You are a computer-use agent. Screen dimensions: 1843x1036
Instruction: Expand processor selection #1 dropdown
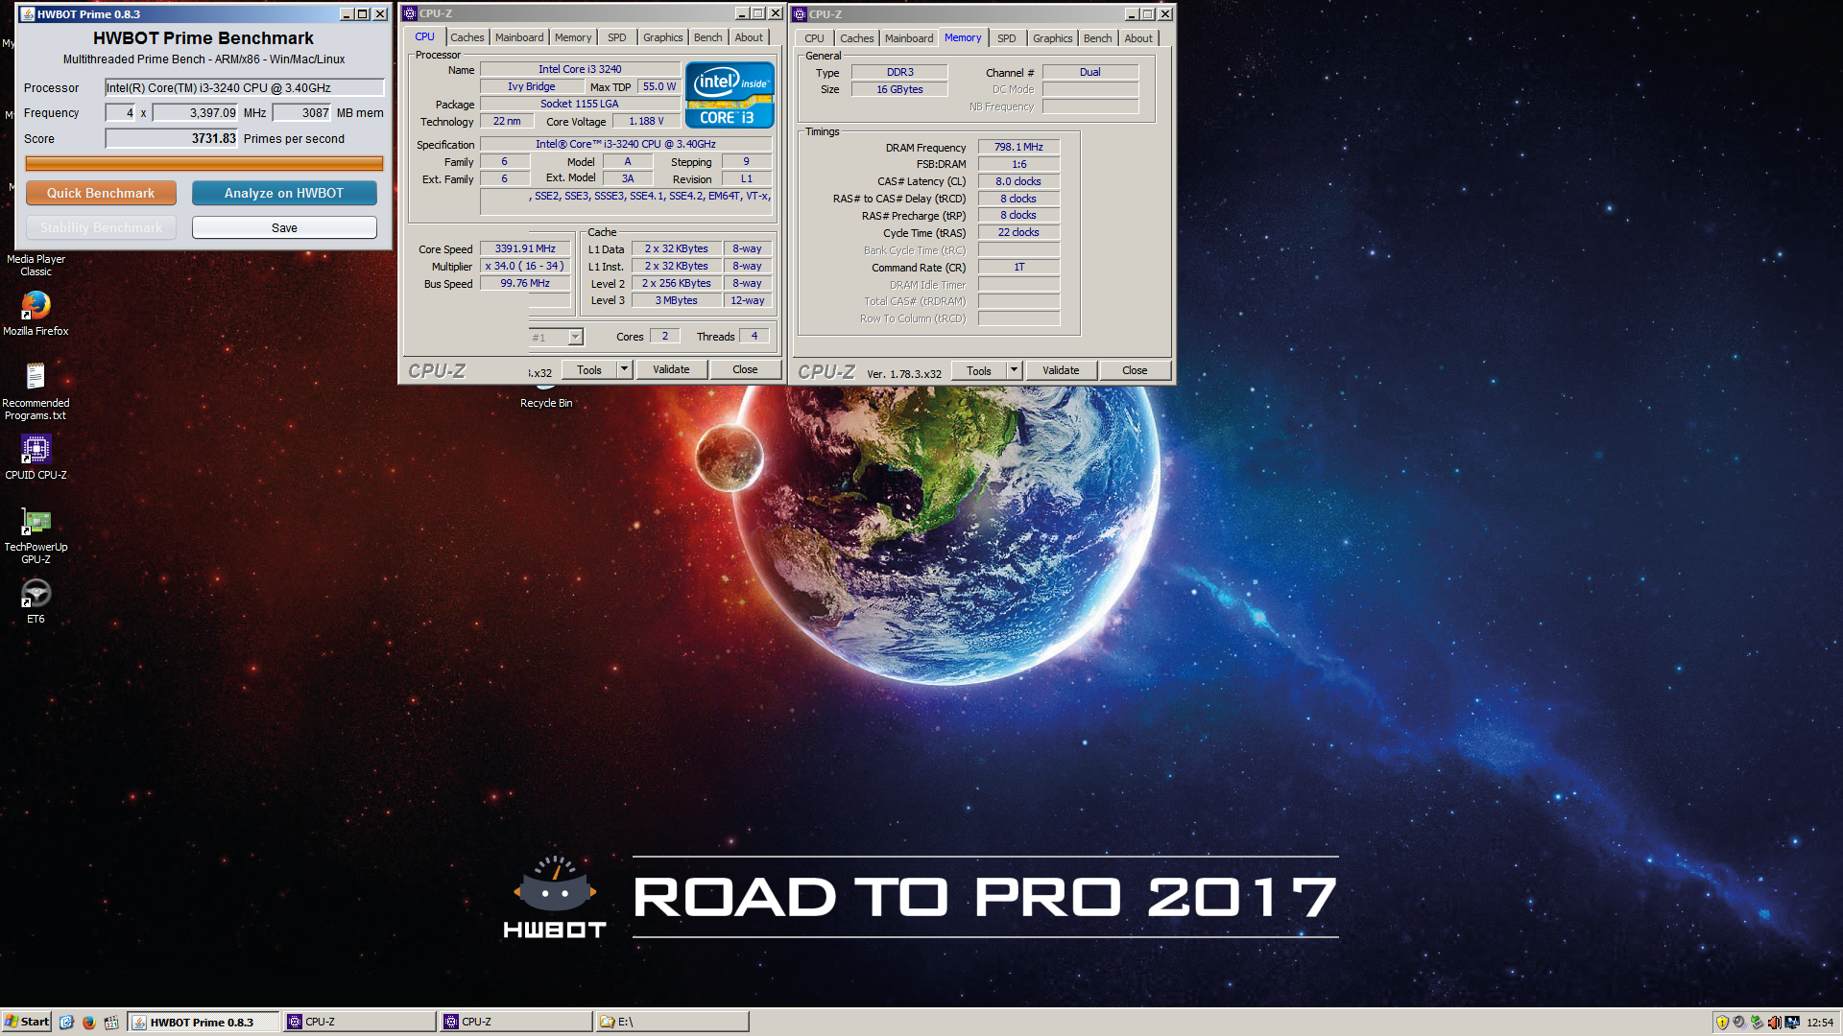pos(575,337)
